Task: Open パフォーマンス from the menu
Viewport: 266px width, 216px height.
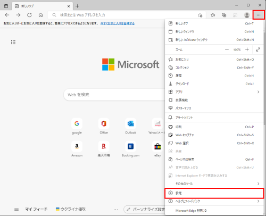Action: 214,108
